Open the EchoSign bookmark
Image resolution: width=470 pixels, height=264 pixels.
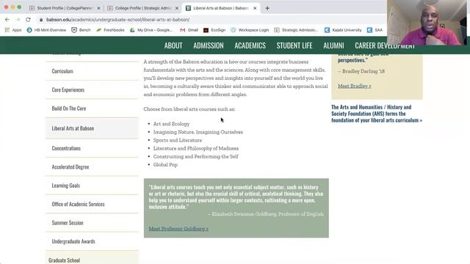click(x=214, y=30)
